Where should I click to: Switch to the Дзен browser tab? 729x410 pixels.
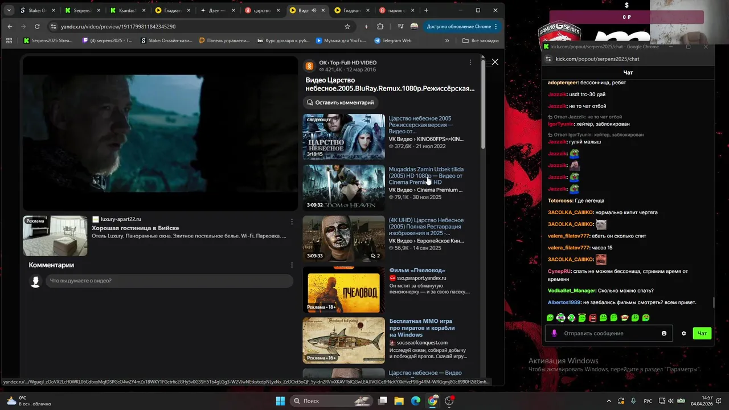218,10
